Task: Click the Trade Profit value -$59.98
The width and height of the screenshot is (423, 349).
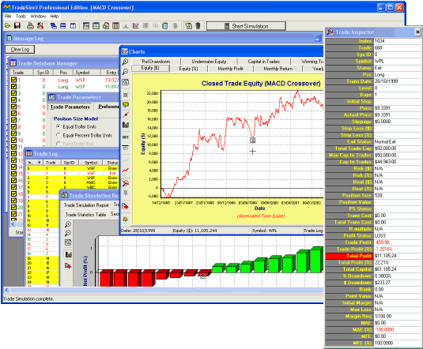Action: tap(382, 242)
